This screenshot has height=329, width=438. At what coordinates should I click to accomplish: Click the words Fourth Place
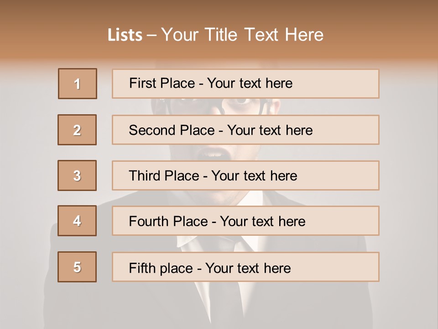tap(168, 221)
